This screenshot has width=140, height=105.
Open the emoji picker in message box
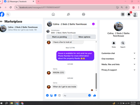point(89,95)
